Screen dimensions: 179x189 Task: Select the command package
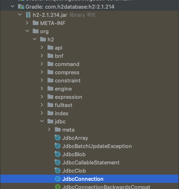[67, 64]
